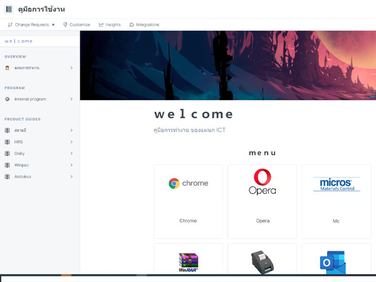The width and height of the screenshot is (376, 282).
Task: Click the Insights chart icon
Action: click(101, 24)
